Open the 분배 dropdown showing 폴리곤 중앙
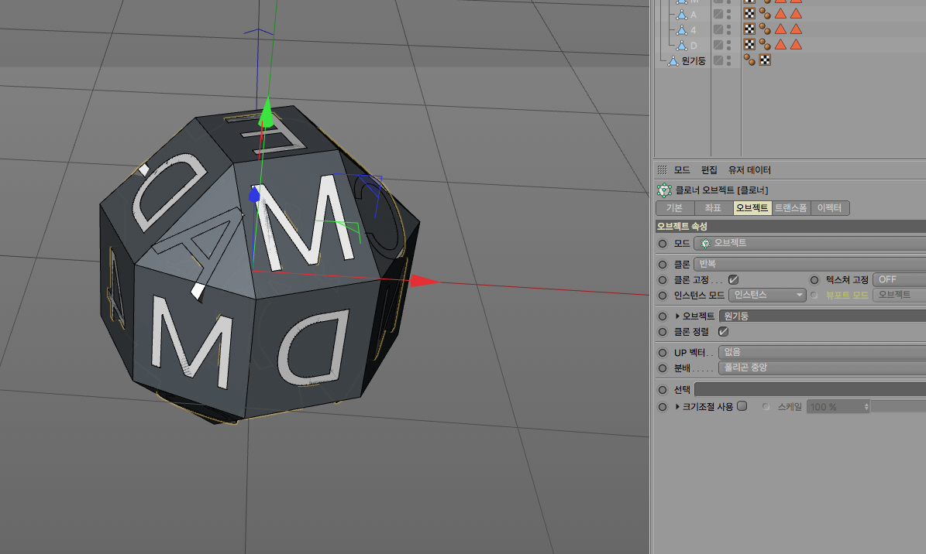The image size is (926, 554). (821, 368)
